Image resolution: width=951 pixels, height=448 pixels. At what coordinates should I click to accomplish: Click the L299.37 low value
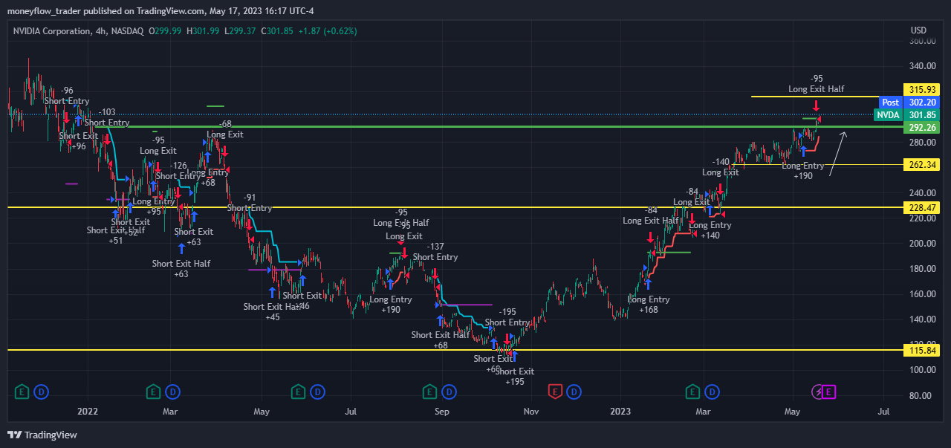pos(240,31)
